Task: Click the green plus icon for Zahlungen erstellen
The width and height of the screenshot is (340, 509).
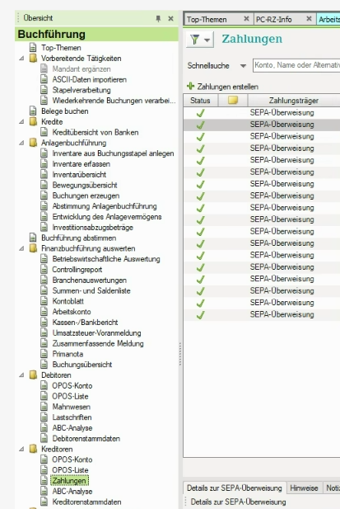Action: (x=190, y=86)
